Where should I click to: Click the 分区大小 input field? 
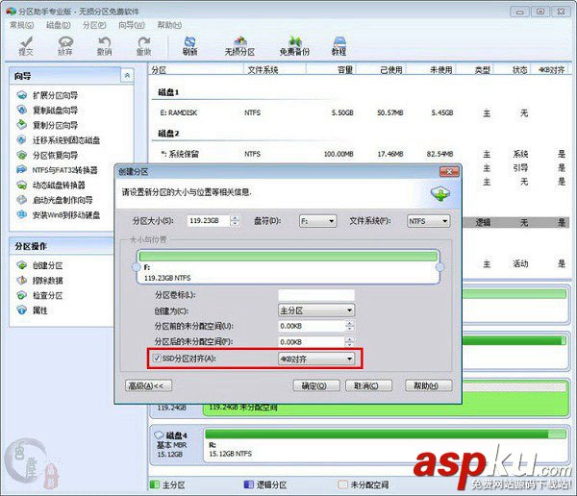tap(209, 221)
